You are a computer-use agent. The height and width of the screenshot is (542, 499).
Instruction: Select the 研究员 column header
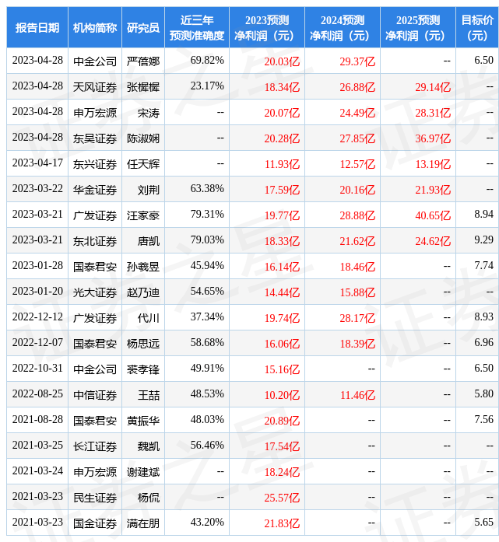click(x=143, y=27)
